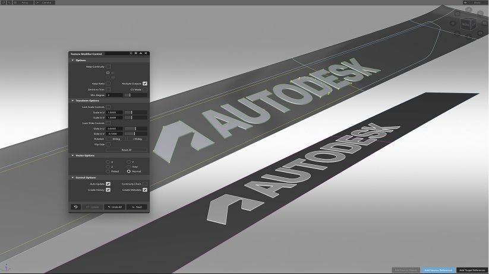Open the Persp view menu
Screen dimensions: 489x274
[24, 2]
